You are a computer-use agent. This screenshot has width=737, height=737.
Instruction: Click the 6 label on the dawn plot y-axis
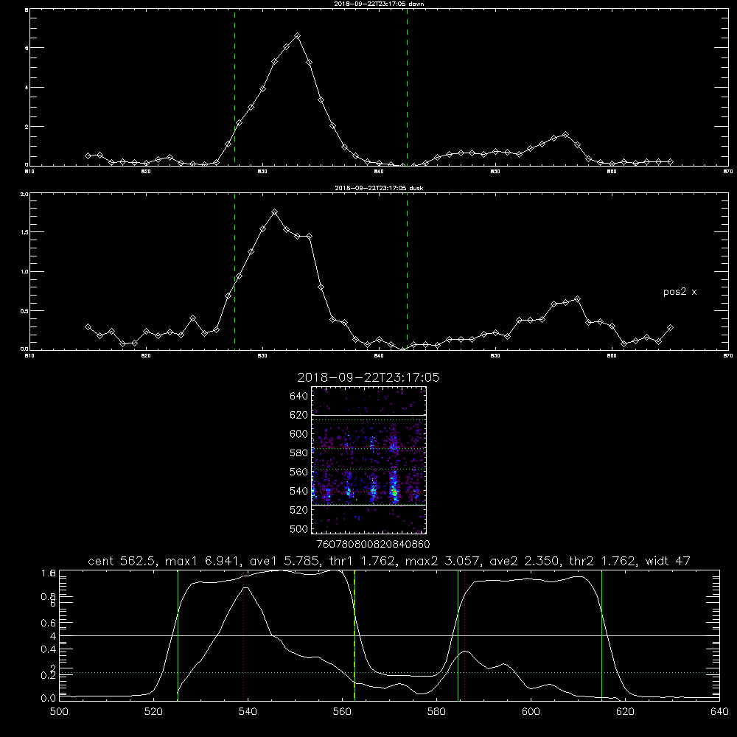coord(27,48)
